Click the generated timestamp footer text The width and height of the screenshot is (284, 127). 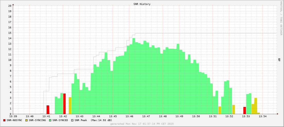coord(142,124)
